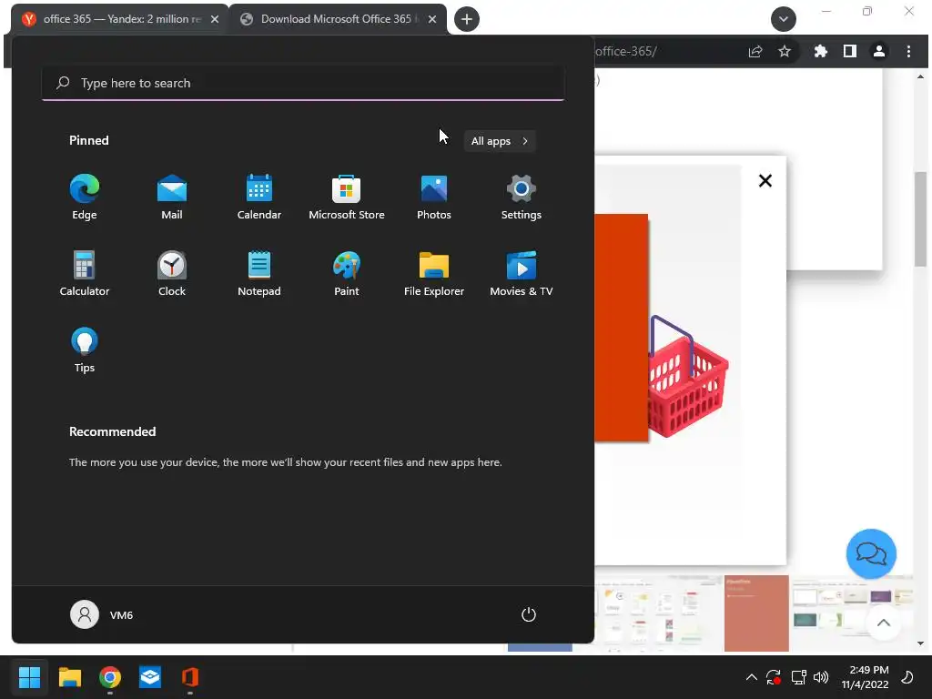
Task: Toggle the browser side panel
Action: 850,52
